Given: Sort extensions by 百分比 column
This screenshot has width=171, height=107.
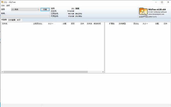Looking at the screenshot, I should [136, 24].
